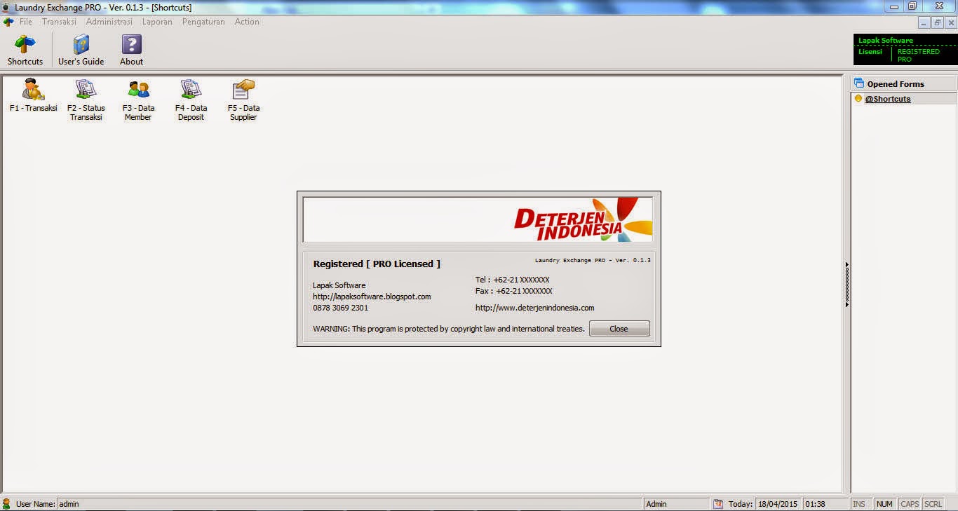The height and width of the screenshot is (511, 958).
Task: Open the Pengaturan menu
Action: coord(203,22)
